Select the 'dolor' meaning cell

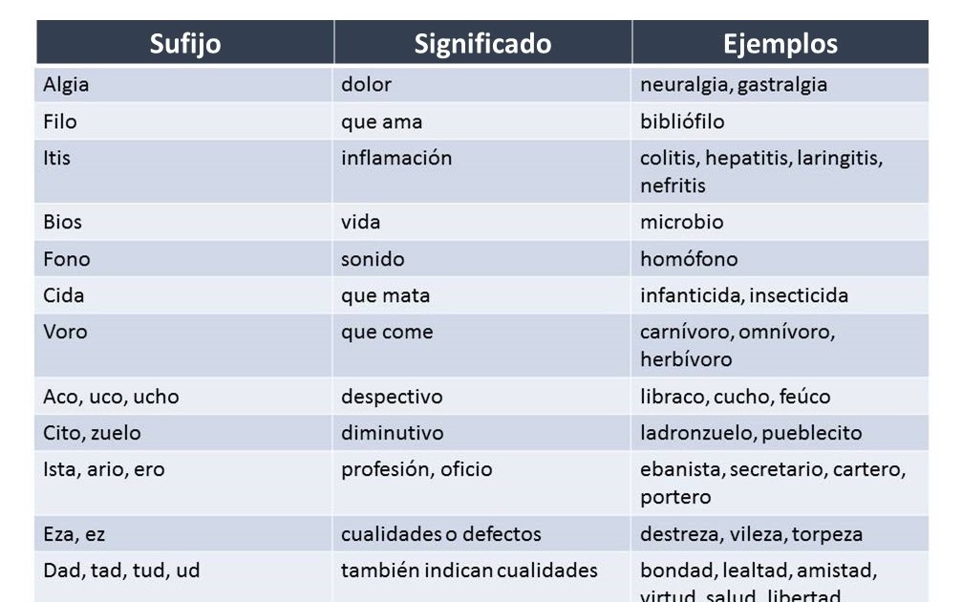click(482, 84)
